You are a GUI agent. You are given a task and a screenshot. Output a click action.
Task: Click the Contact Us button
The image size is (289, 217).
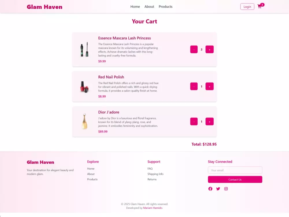[235, 179]
